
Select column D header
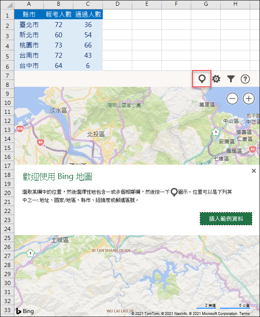pos(117,4)
